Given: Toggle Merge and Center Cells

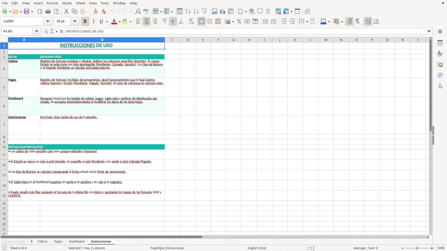Looking at the screenshot, I should [202, 22].
